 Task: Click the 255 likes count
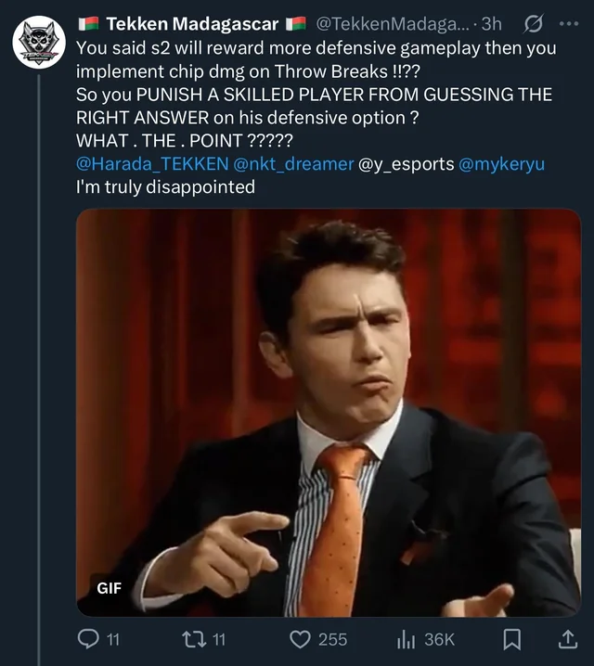click(332, 639)
